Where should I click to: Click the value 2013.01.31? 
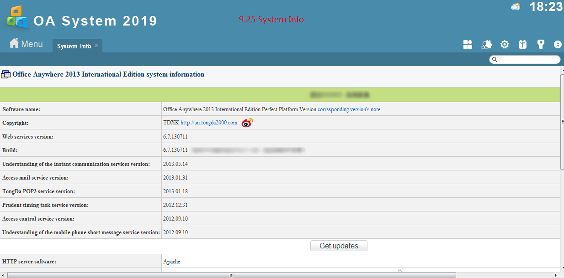[176, 178]
